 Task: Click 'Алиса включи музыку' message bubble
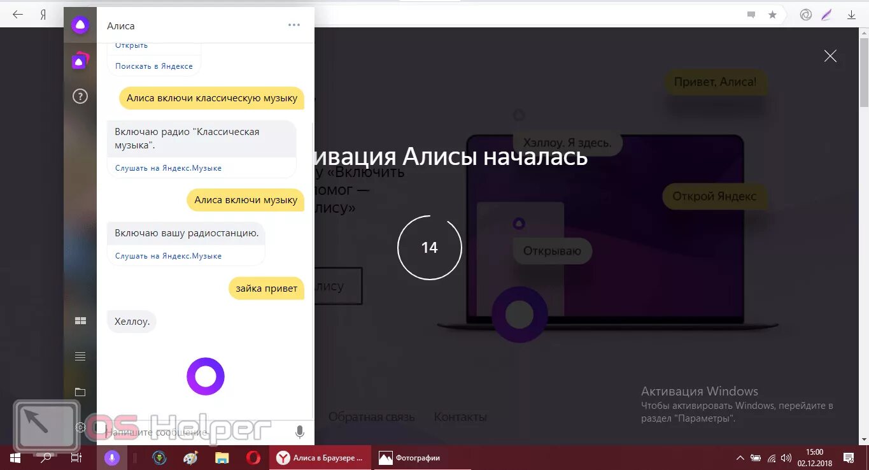[246, 200]
